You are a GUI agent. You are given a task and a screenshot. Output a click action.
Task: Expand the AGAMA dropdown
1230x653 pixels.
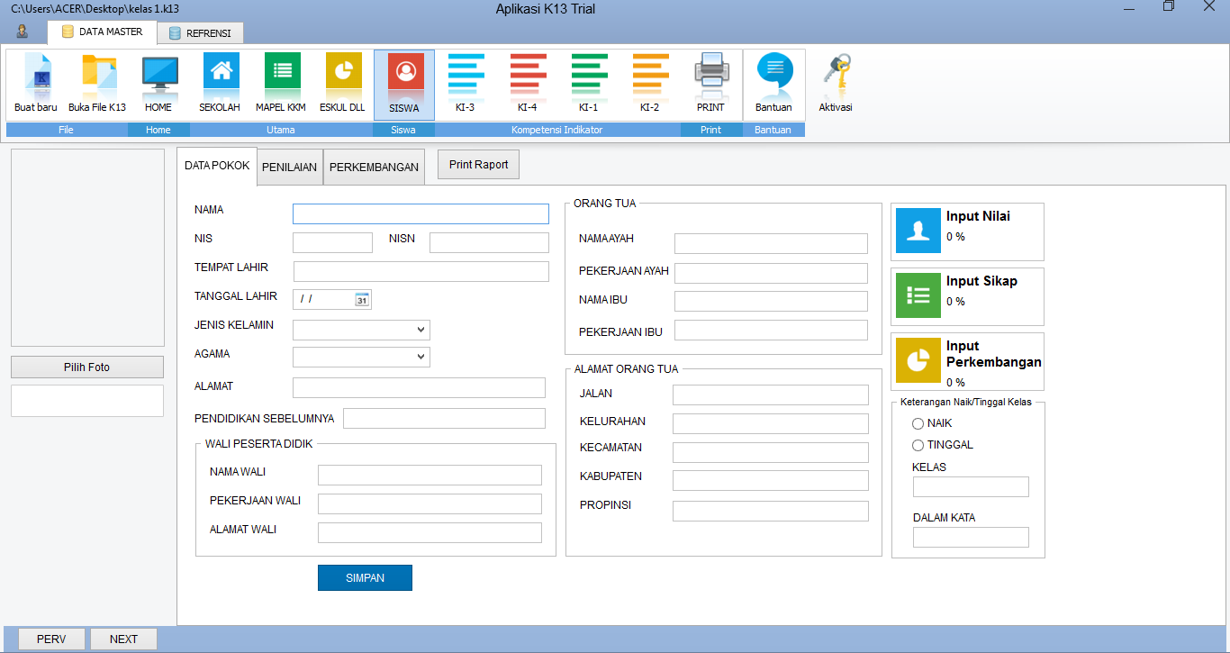point(421,357)
